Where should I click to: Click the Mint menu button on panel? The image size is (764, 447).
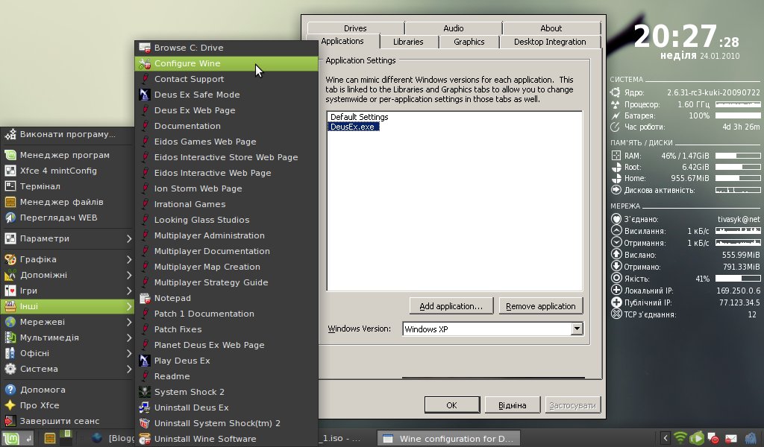(x=18, y=439)
